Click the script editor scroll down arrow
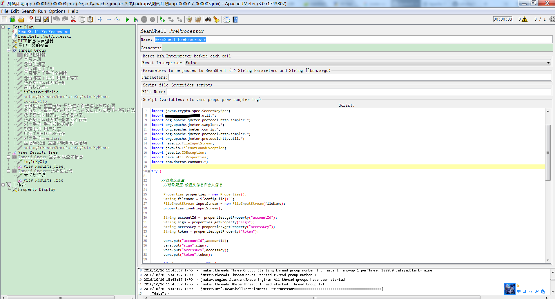The height and width of the screenshot is (299, 555). (548, 260)
